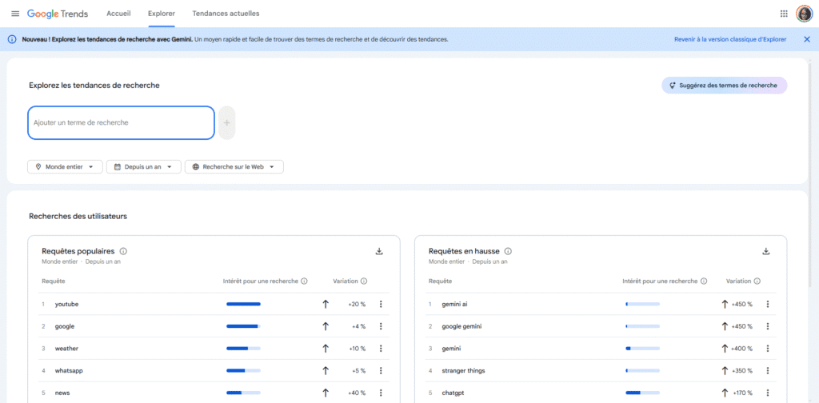Click the news query text
This screenshot has width=819, height=403.
click(x=62, y=393)
